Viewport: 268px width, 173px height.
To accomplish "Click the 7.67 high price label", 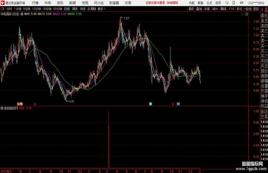I will click(x=126, y=18).
